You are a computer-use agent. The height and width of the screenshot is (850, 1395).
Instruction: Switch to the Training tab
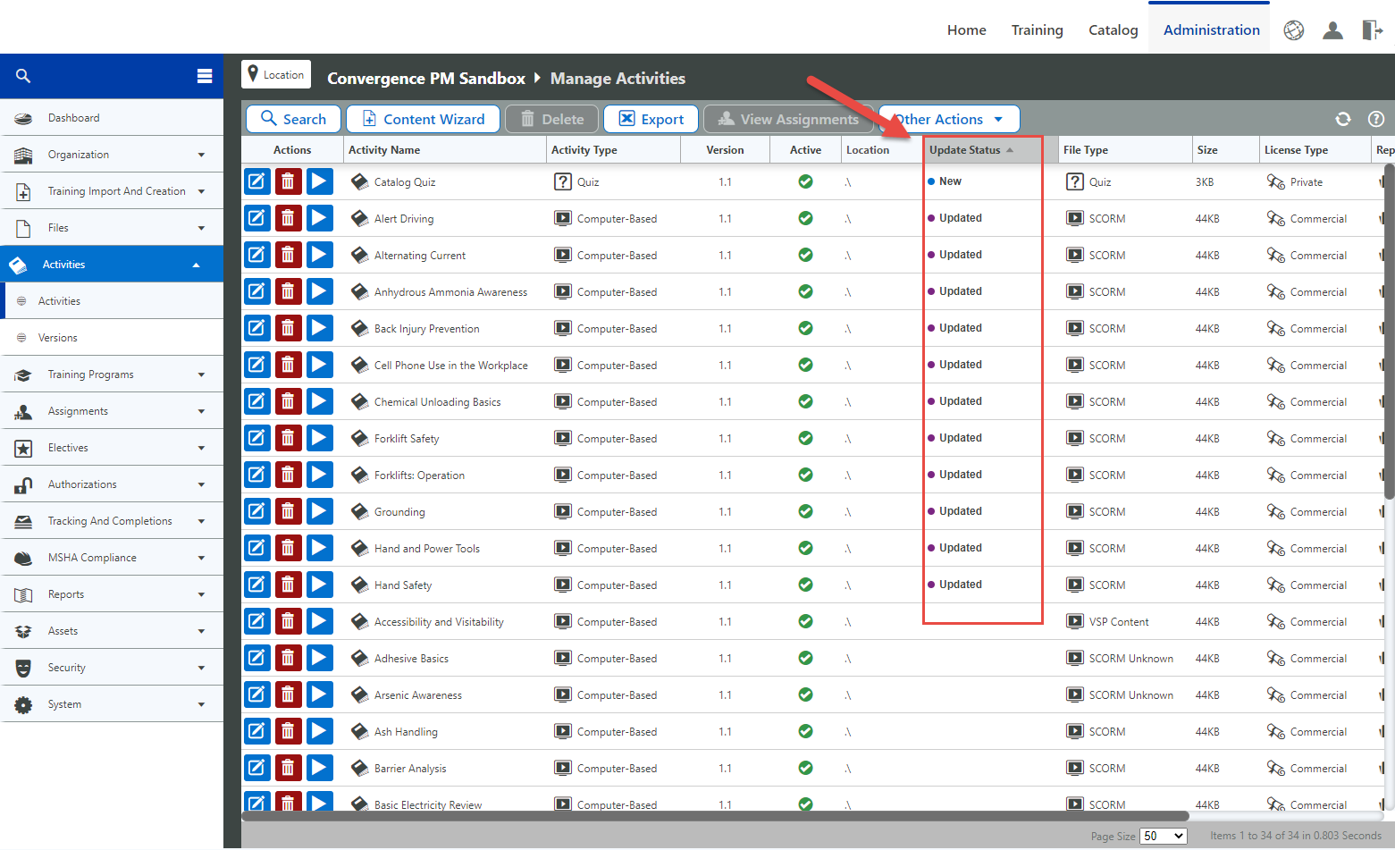click(1037, 29)
